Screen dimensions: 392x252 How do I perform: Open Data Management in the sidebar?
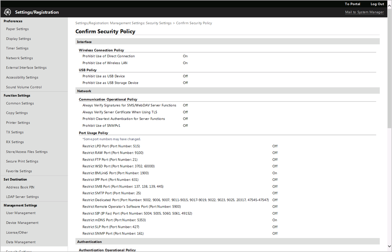point(21,242)
